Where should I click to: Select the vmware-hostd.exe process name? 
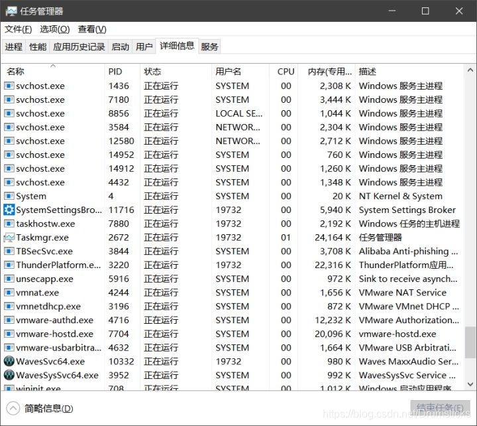tap(54, 334)
